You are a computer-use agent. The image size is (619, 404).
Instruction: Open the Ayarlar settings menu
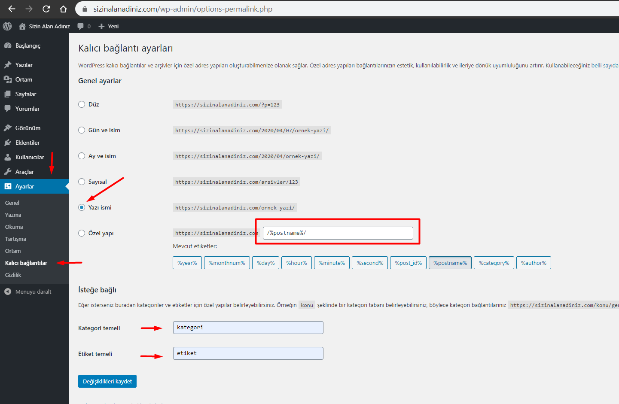pos(24,186)
